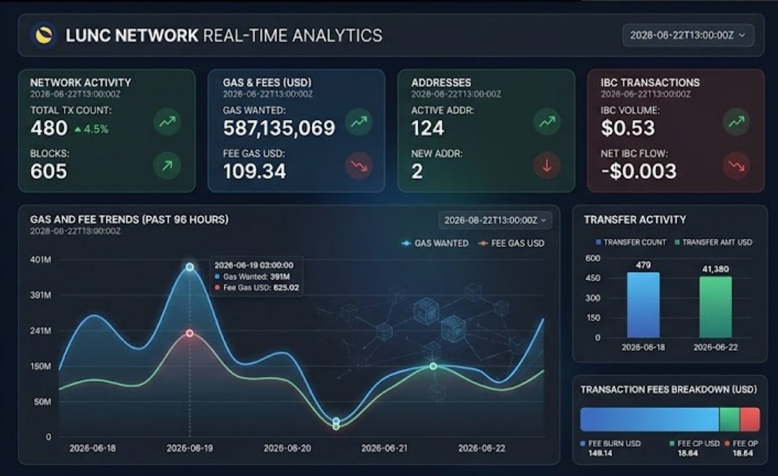778x476 pixels.
Task: Click the green data point near 2026-06-21
Action: (x=433, y=366)
